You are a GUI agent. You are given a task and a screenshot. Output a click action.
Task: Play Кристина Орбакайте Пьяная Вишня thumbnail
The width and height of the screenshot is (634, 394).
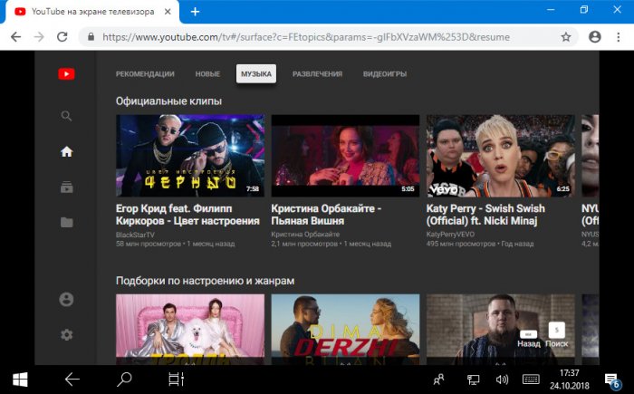(345, 156)
